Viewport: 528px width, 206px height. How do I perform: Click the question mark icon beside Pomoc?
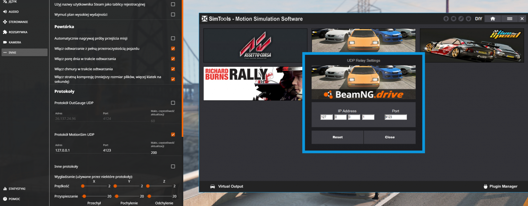(x=5, y=199)
